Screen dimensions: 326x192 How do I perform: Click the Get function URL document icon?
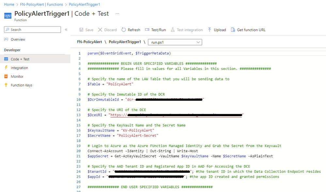pos(233,30)
